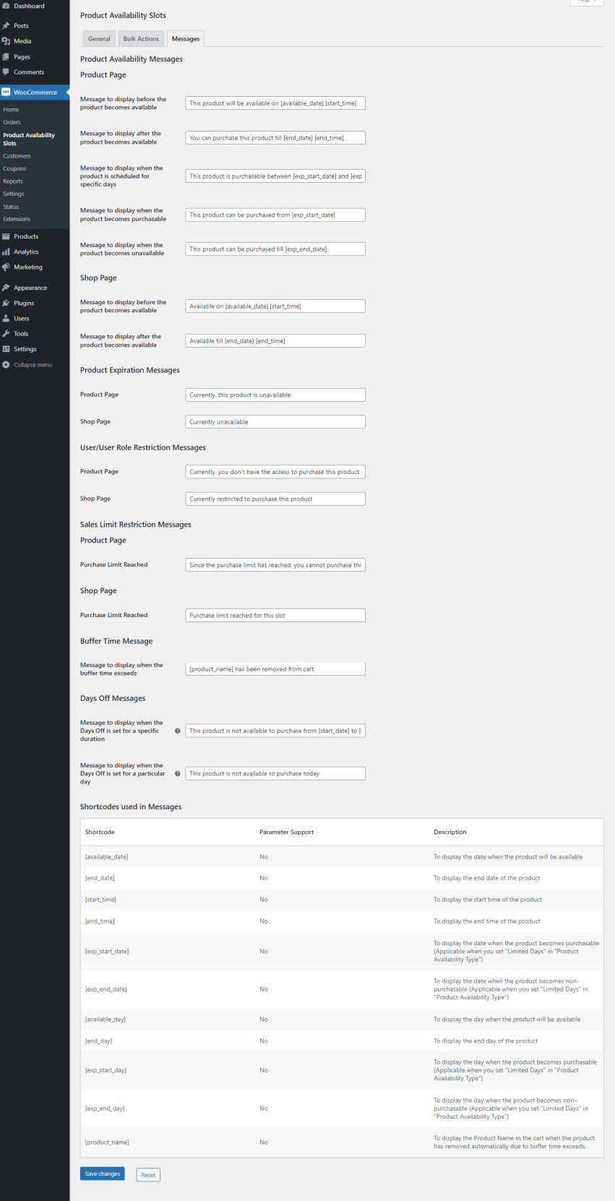Focus the Shop Page expiration message field
615x1201 pixels.
click(x=275, y=422)
